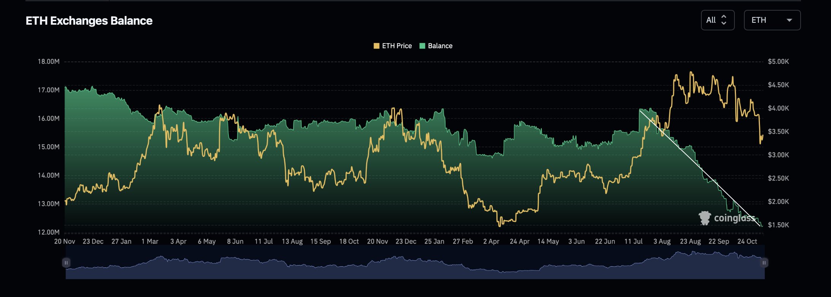The height and width of the screenshot is (297, 831).
Task: Click the $5.00K label on the price axis
Action: [778, 62]
